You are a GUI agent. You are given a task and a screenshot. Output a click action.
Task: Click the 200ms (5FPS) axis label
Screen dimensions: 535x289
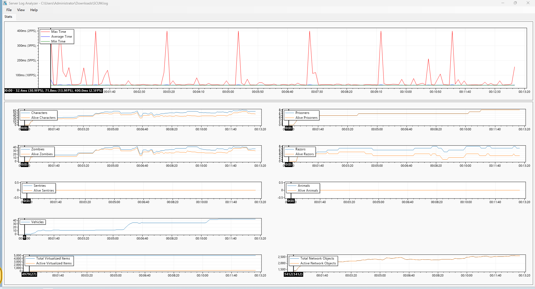pyautogui.click(x=26, y=60)
